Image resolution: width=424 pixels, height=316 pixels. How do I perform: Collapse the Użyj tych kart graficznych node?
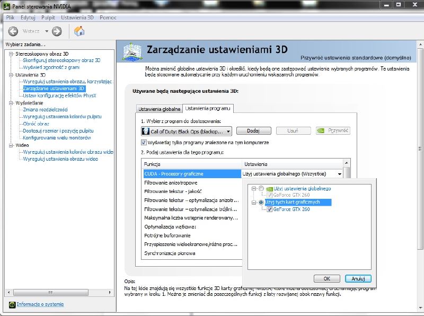[254, 203]
